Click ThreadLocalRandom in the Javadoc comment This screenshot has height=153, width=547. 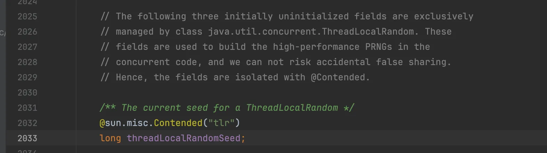point(292,108)
